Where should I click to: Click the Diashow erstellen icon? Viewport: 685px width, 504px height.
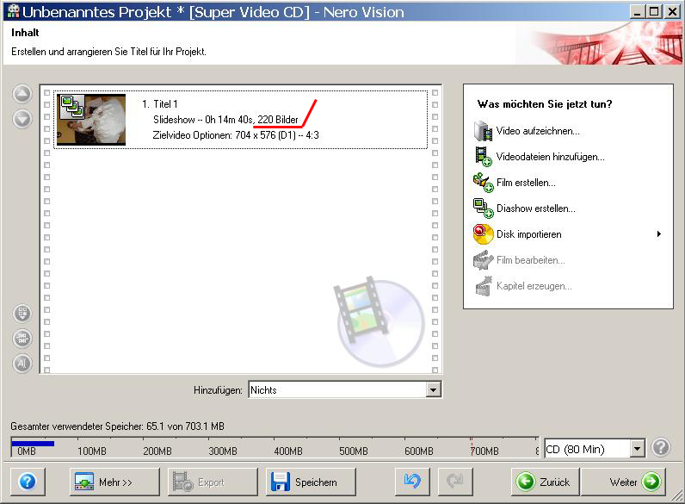(483, 208)
